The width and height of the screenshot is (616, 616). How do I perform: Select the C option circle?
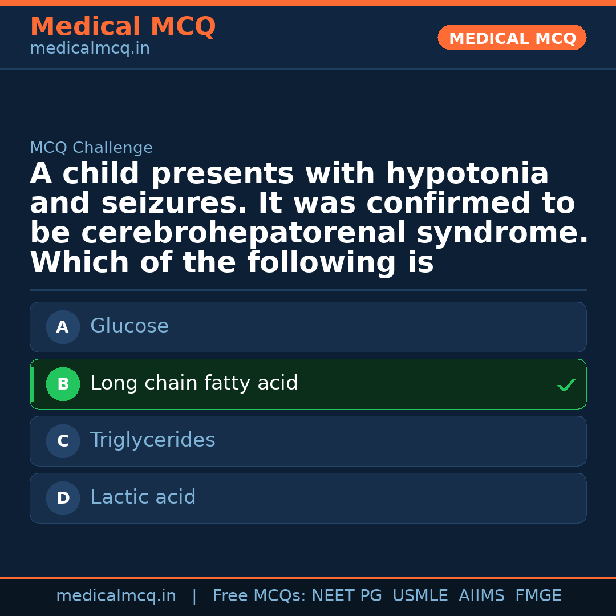click(x=63, y=441)
